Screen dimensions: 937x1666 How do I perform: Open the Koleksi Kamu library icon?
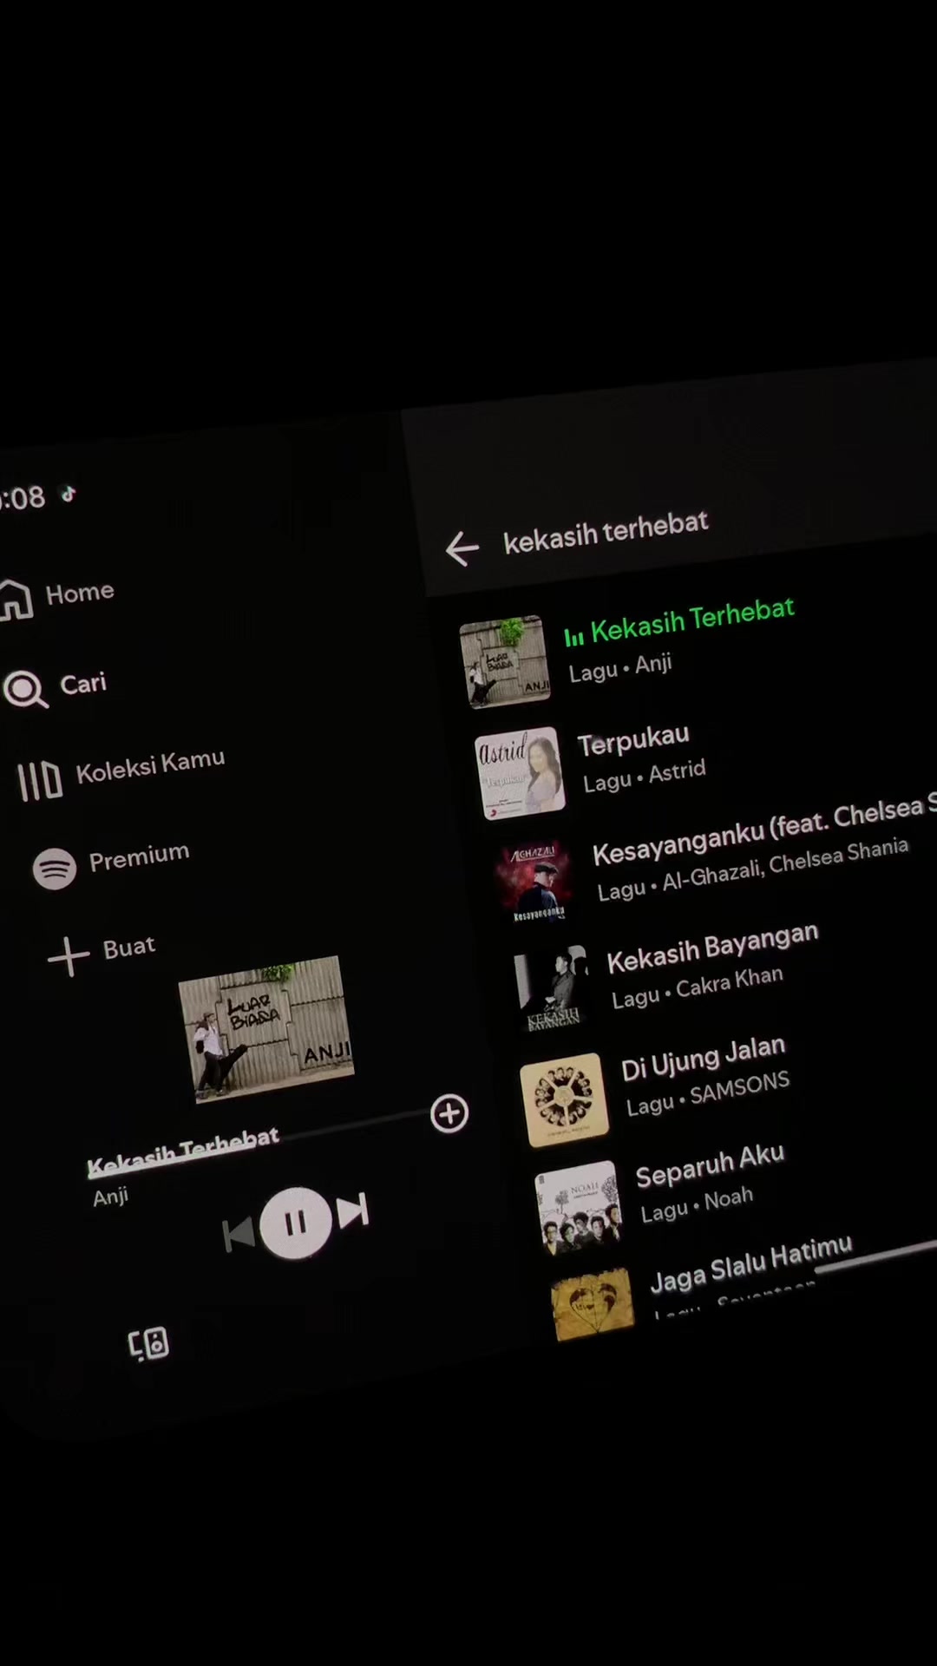(x=40, y=780)
